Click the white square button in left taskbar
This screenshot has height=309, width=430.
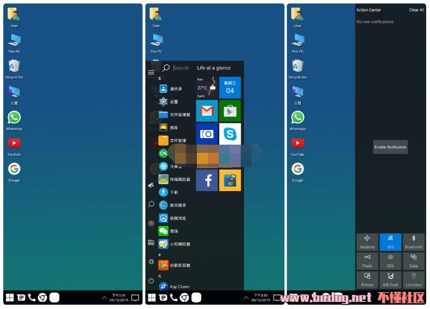pos(54,298)
